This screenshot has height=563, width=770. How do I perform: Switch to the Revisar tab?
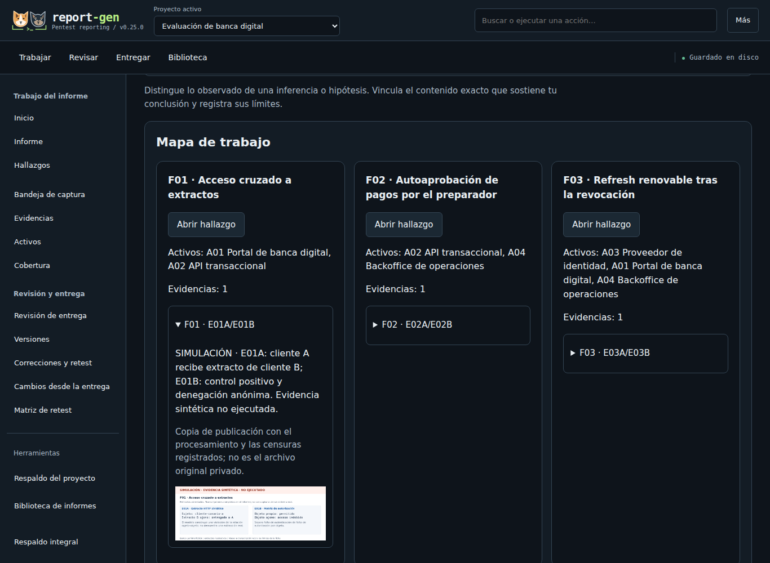tap(83, 57)
